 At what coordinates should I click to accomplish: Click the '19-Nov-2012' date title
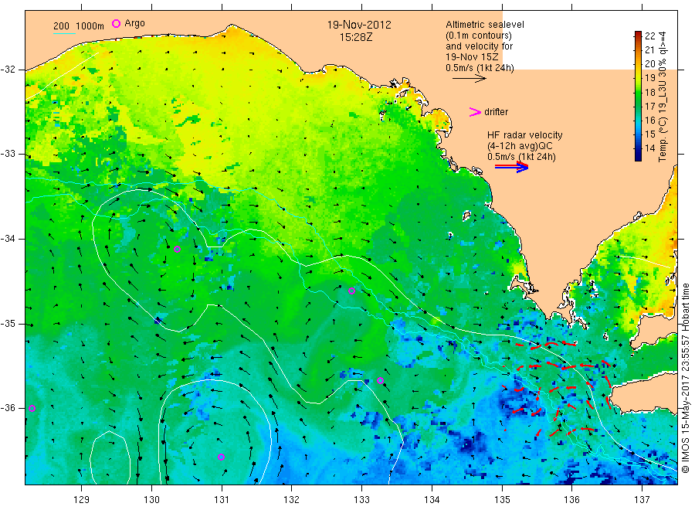pos(359,25)
